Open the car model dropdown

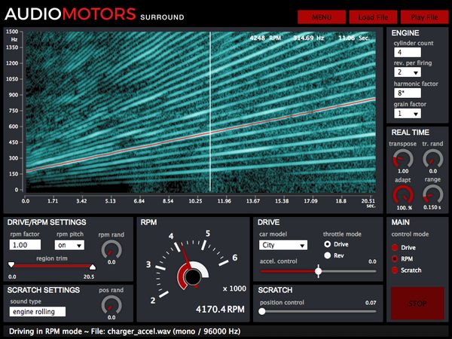[282, 245]
